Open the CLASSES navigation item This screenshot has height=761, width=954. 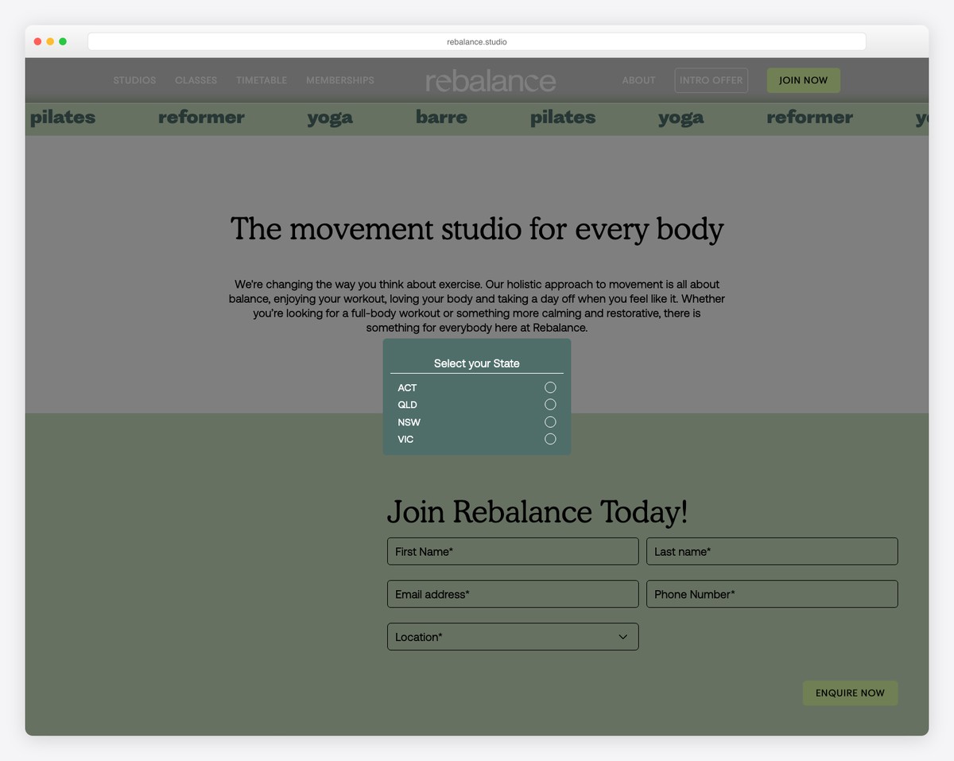(x=196, y=80)
